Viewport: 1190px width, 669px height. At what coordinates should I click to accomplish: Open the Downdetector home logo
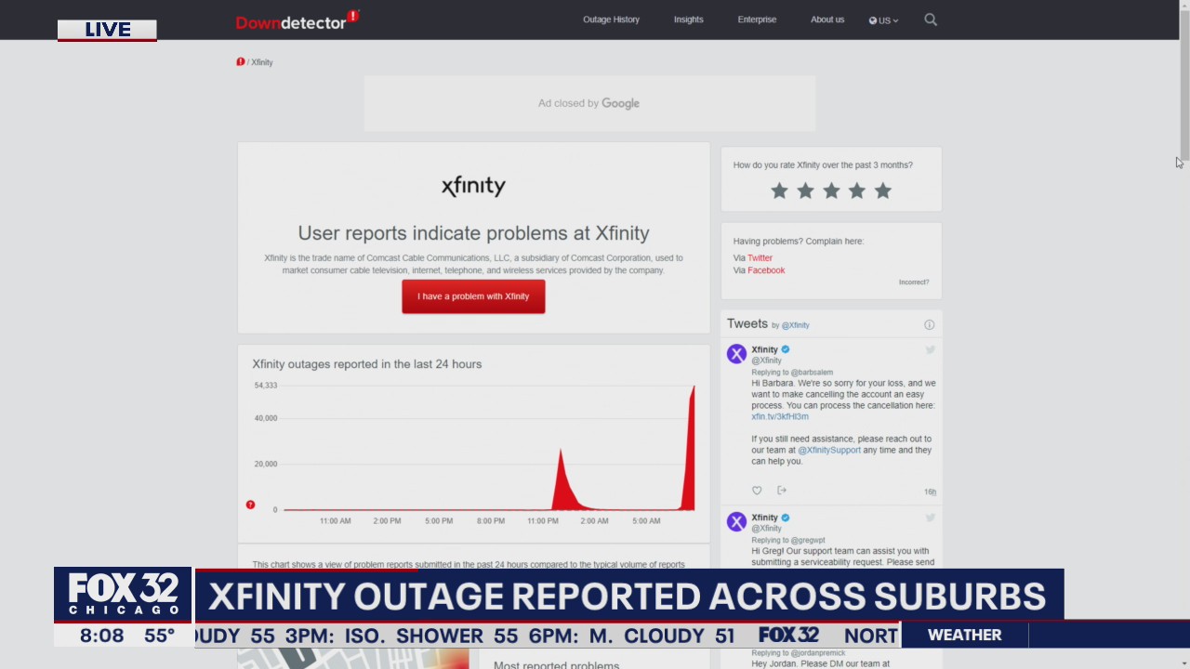(297, 20)
